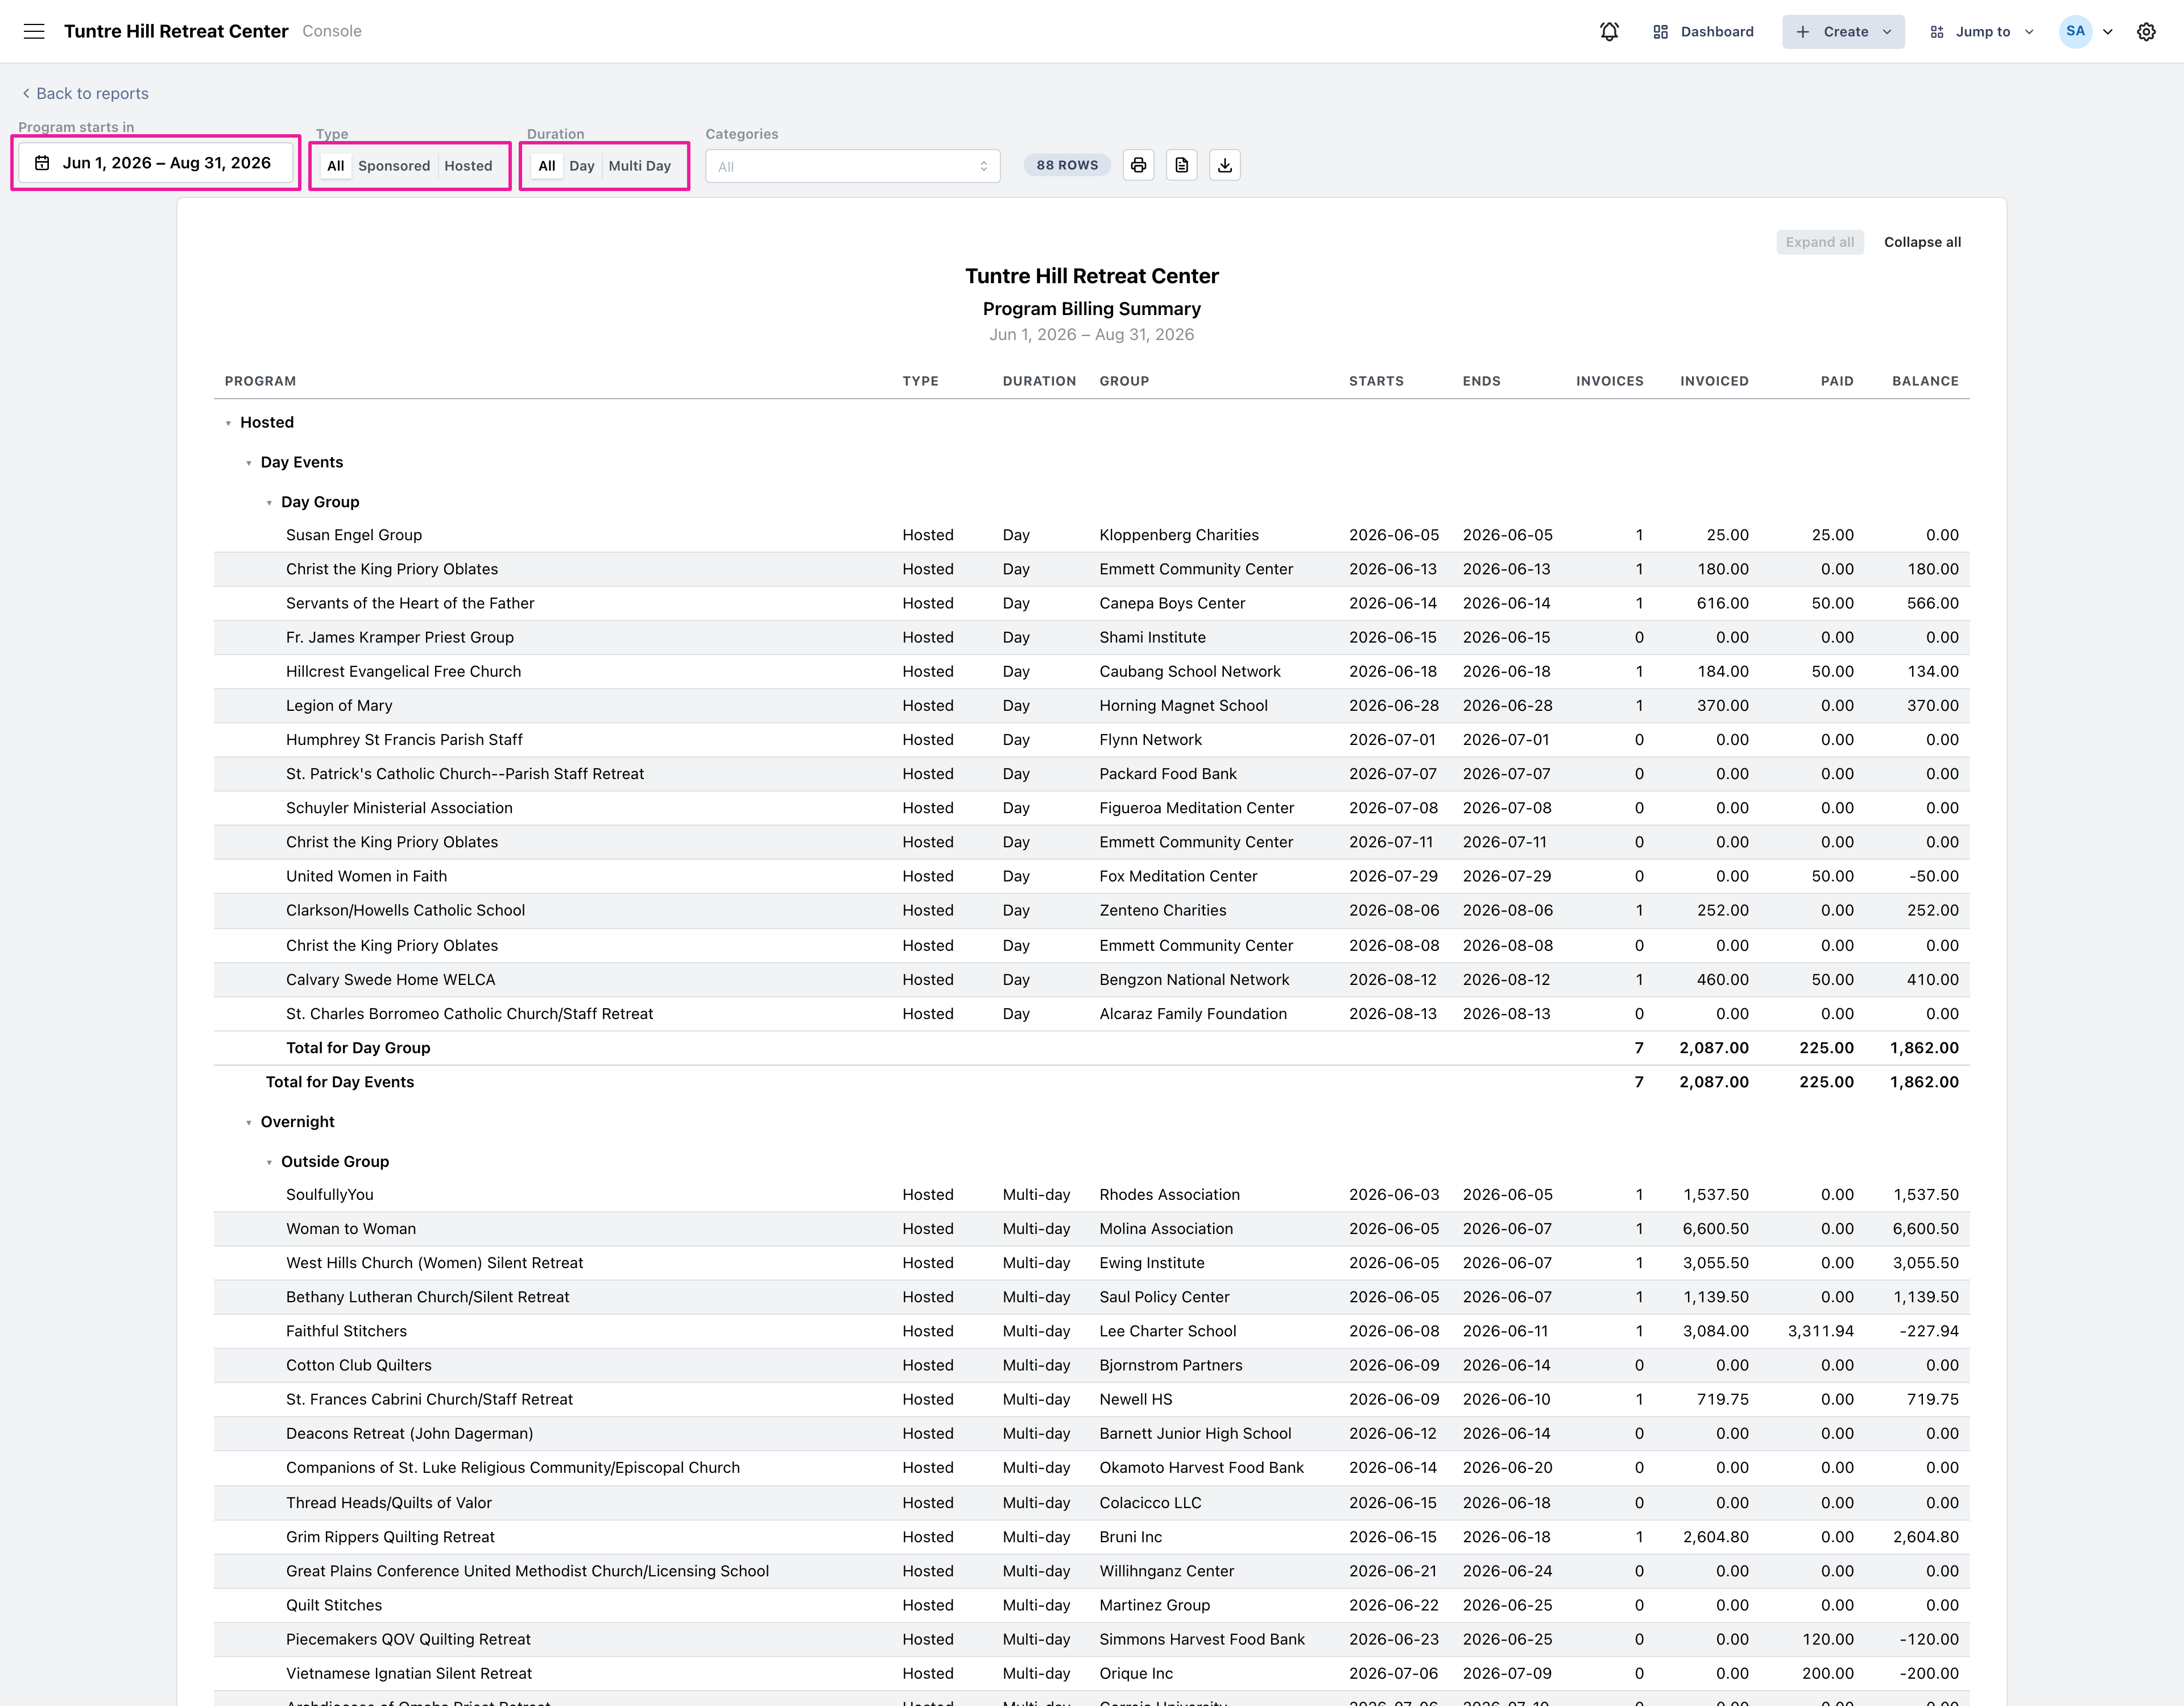Image resolution: width=2184 pixels, height=1706 pixels.
Task: Select Piecemakers QOV Quilting Retreat
Action: (x=1091, y=1639)
